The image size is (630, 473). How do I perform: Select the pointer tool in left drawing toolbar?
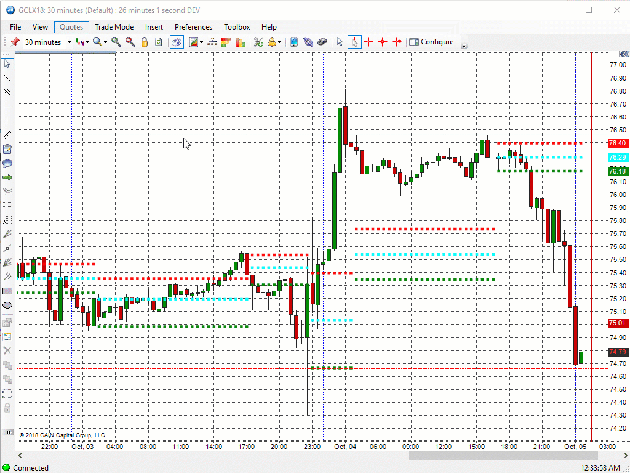tap(7, 64)
